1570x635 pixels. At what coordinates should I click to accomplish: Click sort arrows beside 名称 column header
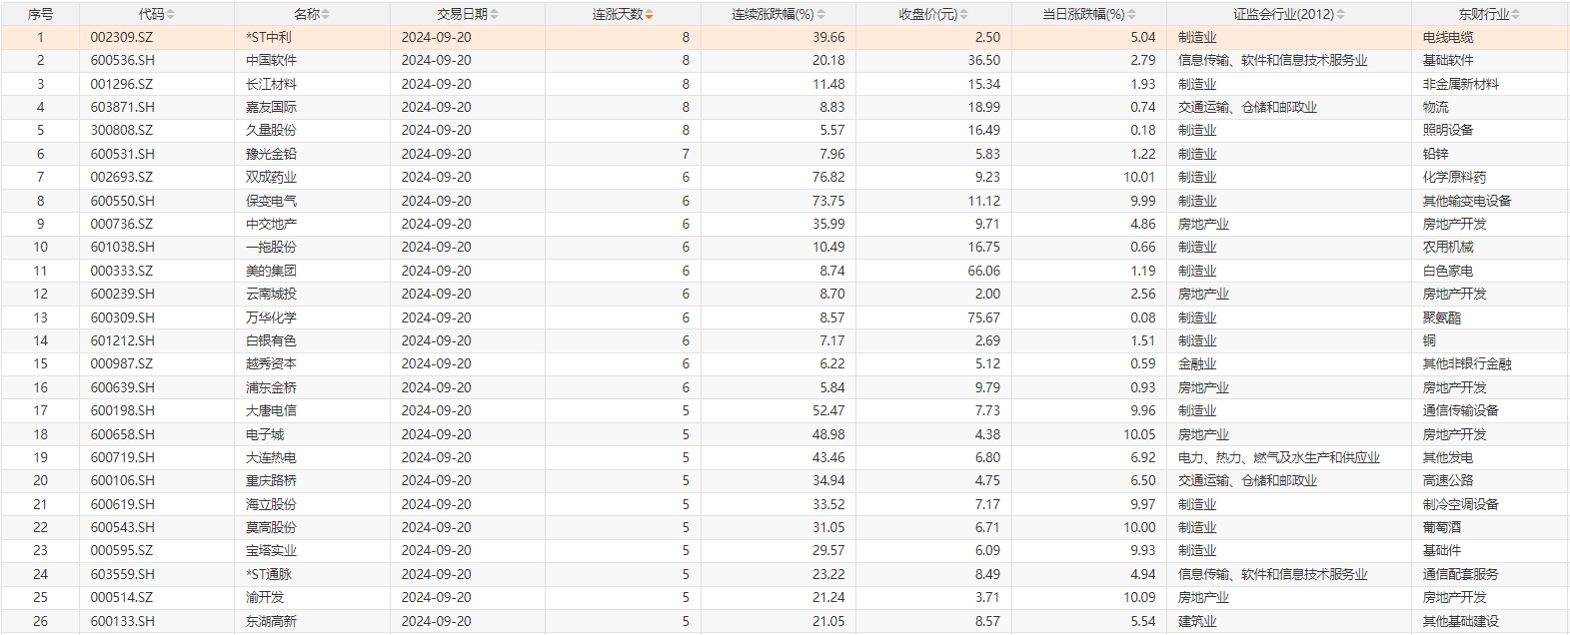coord(326,14)
